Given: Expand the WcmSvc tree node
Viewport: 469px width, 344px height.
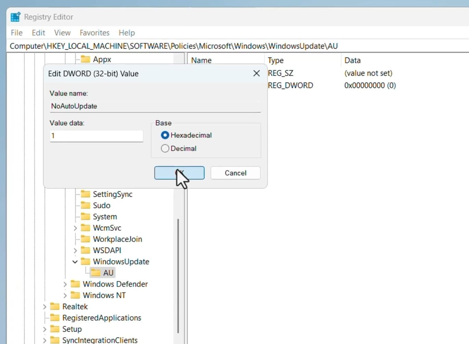Looking at the screenshot, I should click(x=75, y=228).
